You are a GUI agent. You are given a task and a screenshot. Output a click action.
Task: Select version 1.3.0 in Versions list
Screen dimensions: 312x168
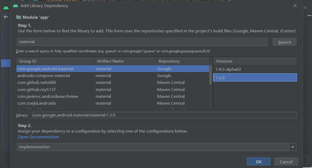pyautogui.click(x=255, y=78)
